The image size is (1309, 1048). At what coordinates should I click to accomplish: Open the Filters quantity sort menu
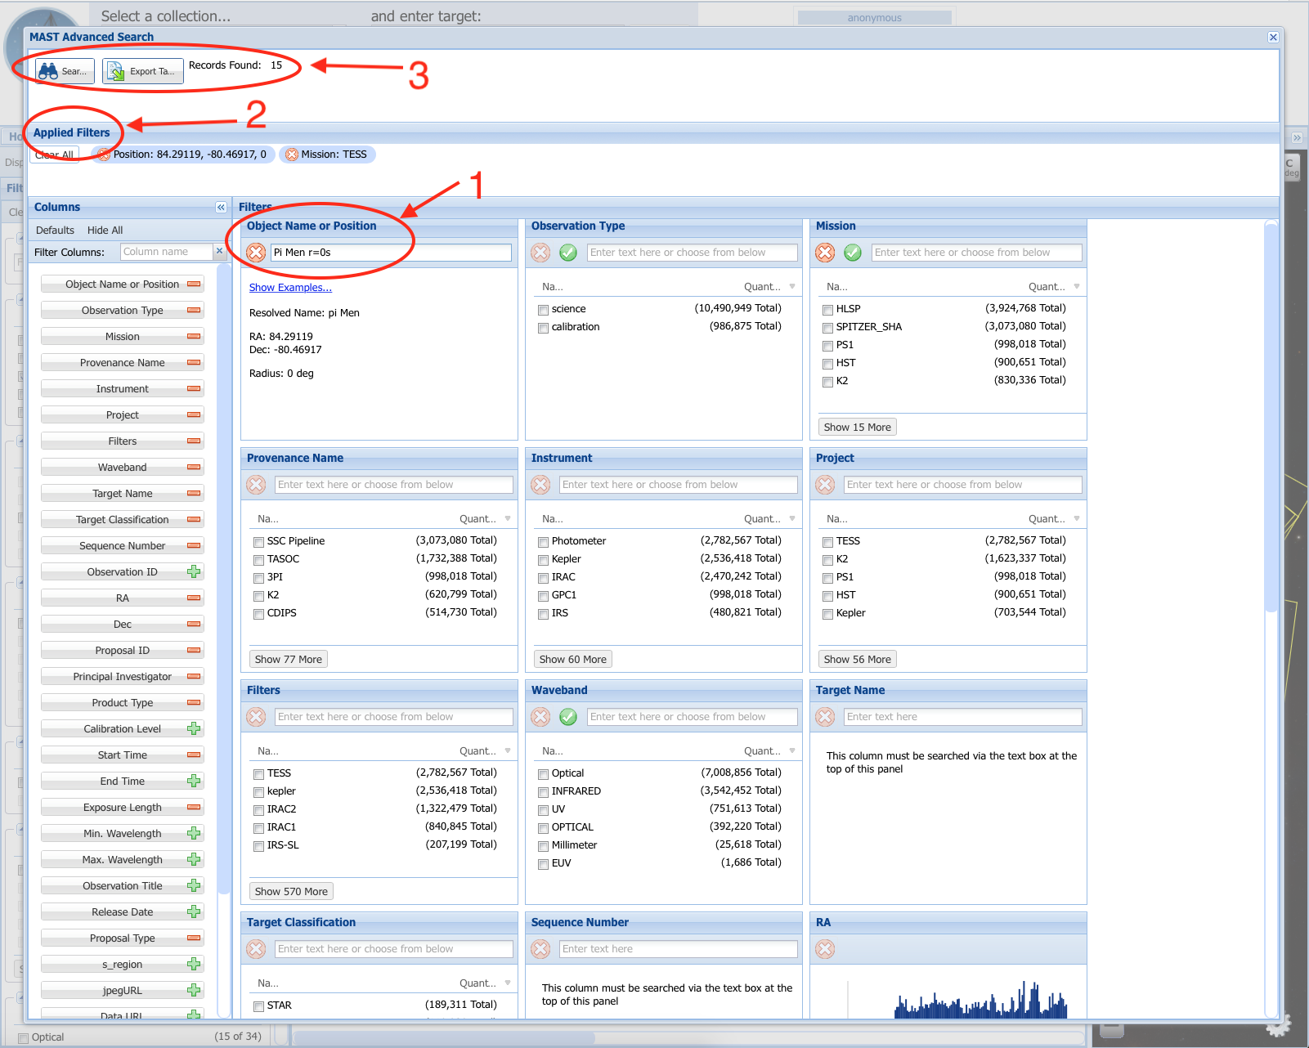click(x=508, y=751)
